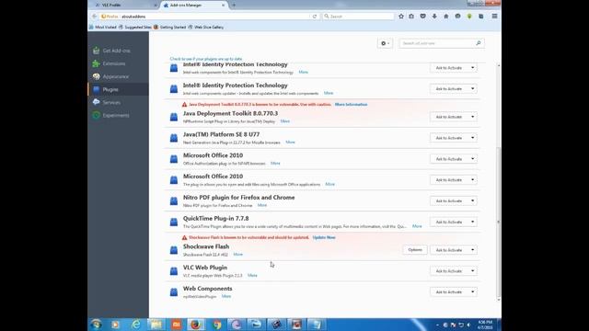Open Internet Explorer from taskbar

tap(135, 325)
